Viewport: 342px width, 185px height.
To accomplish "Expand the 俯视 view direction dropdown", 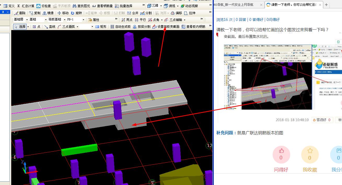I will click(178, 6).
